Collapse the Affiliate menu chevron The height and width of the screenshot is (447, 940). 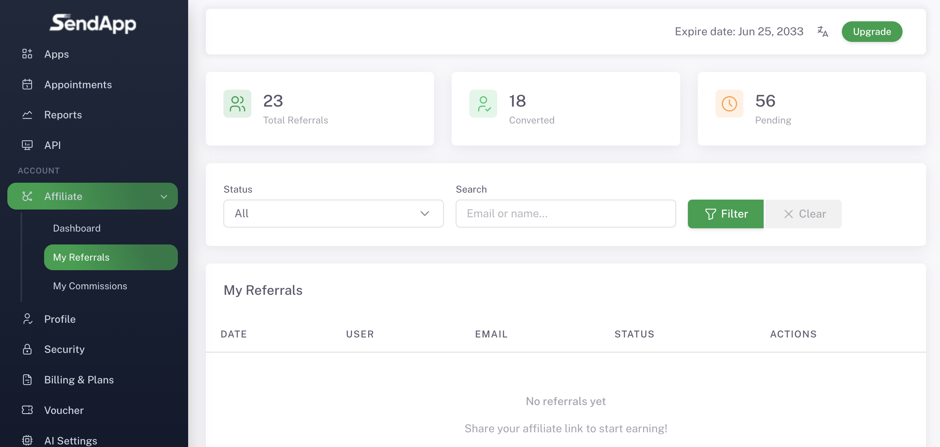[164, 197]
